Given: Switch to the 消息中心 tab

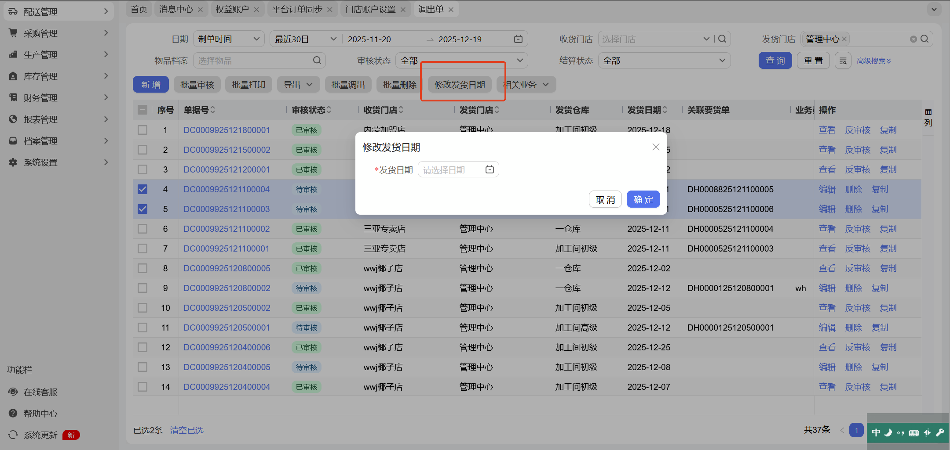Looking at the screenshot, I should tap(176, 9).
